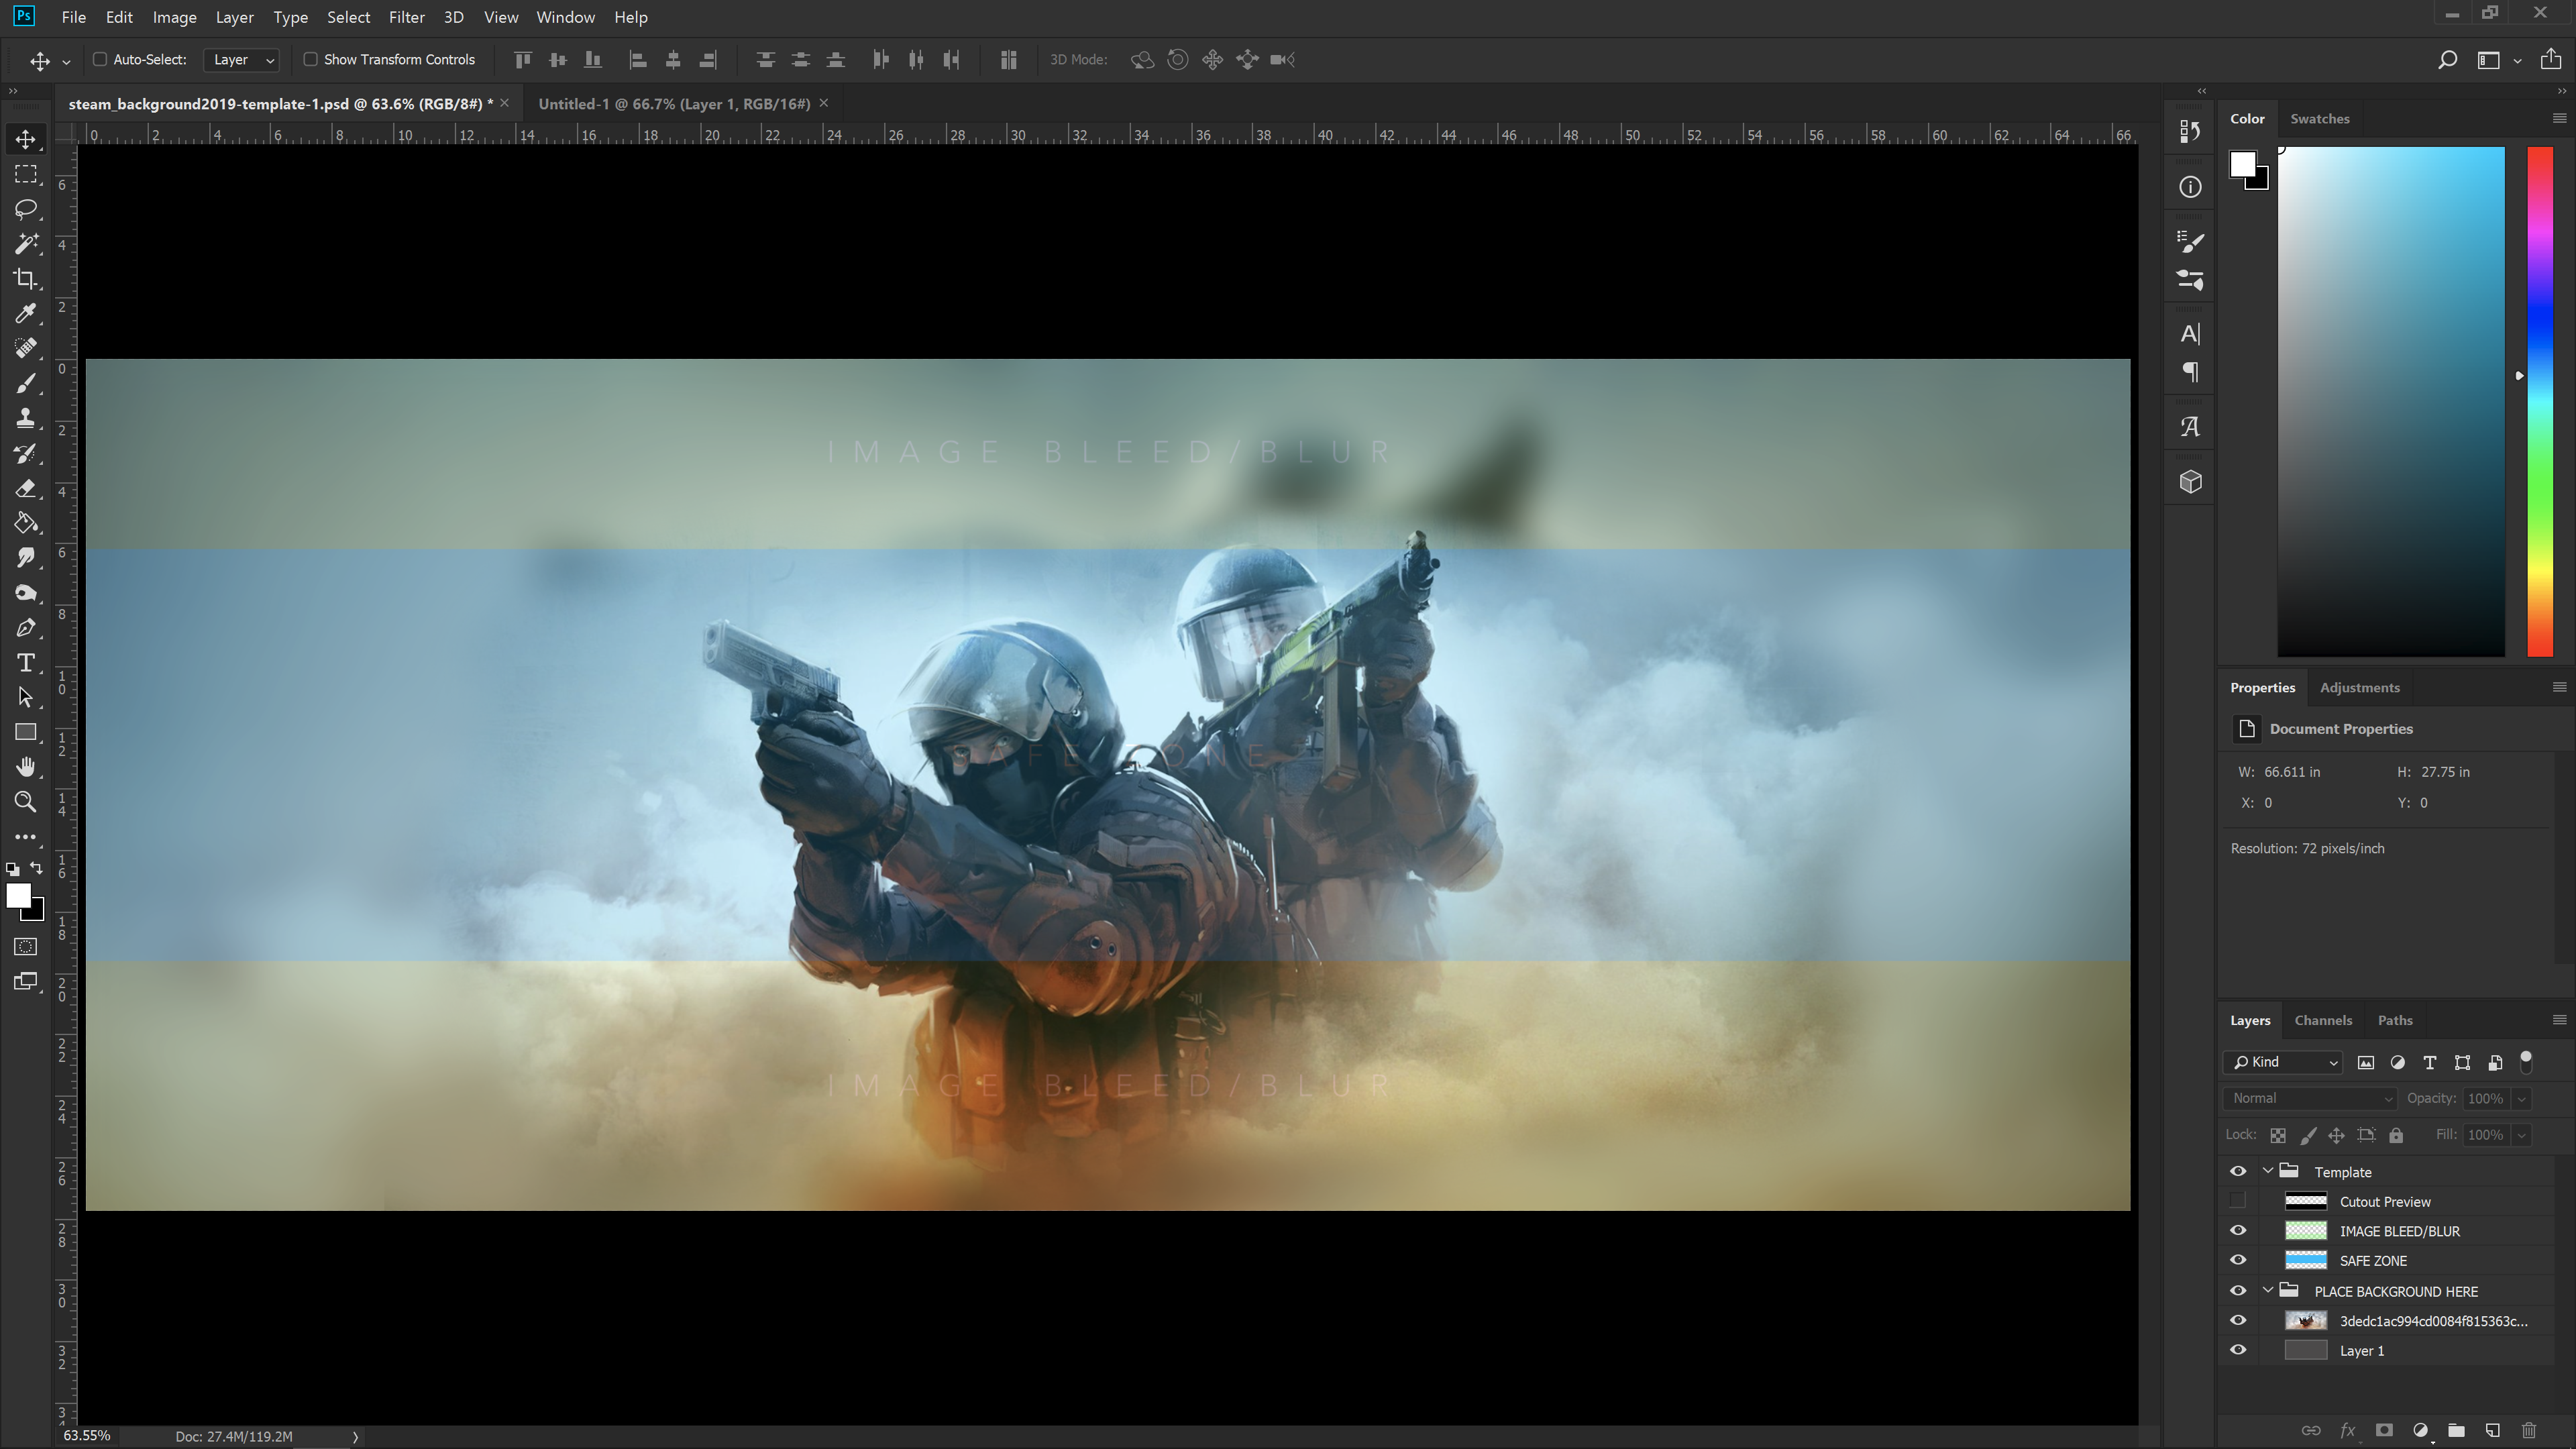Select the Rectangular Marquee tool
This screenshot has height=1449, width=2576.
click(26, 174)
